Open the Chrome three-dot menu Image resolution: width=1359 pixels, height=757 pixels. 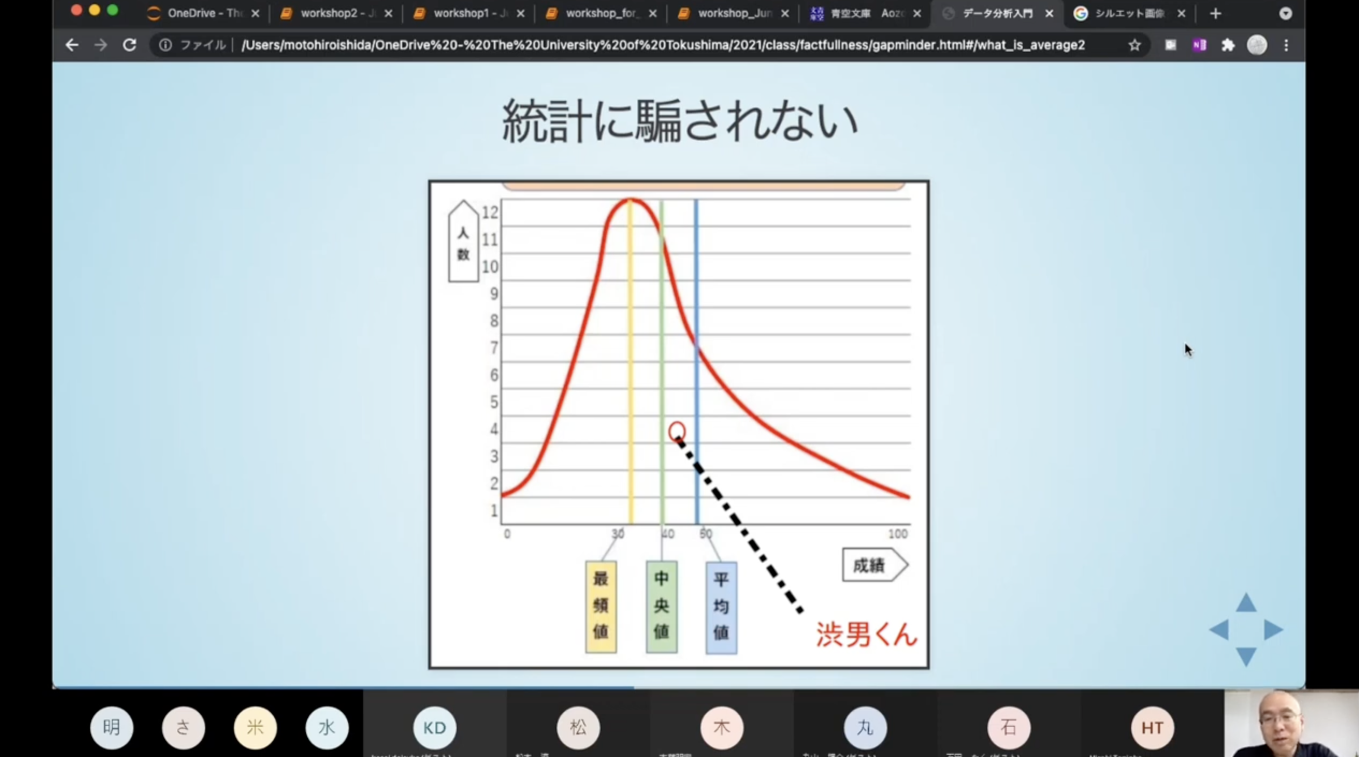point(1286,45)
